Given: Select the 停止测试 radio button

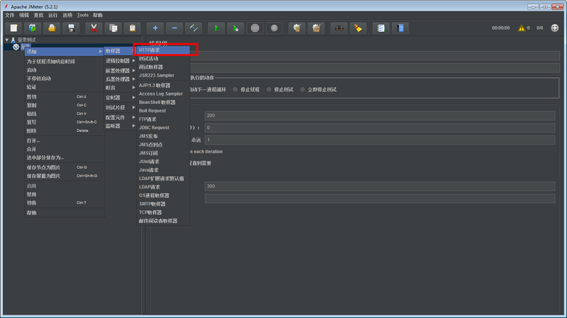Looking at the screenshot, I should (x=268, y=90).
